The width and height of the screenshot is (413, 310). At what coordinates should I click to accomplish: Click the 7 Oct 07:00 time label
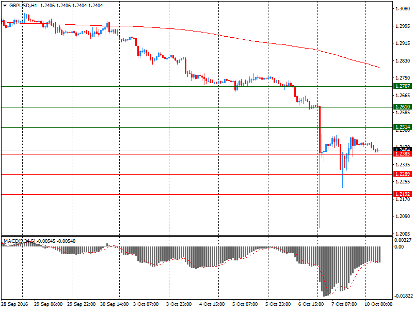[x=344, y=304]
